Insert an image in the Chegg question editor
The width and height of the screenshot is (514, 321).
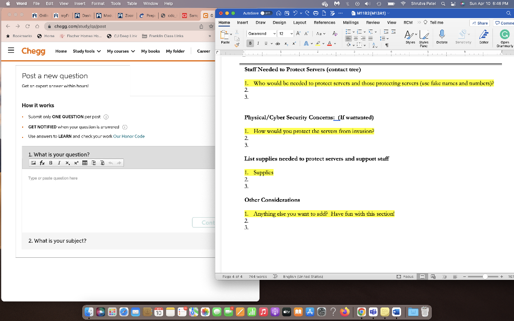click(33, 163)
